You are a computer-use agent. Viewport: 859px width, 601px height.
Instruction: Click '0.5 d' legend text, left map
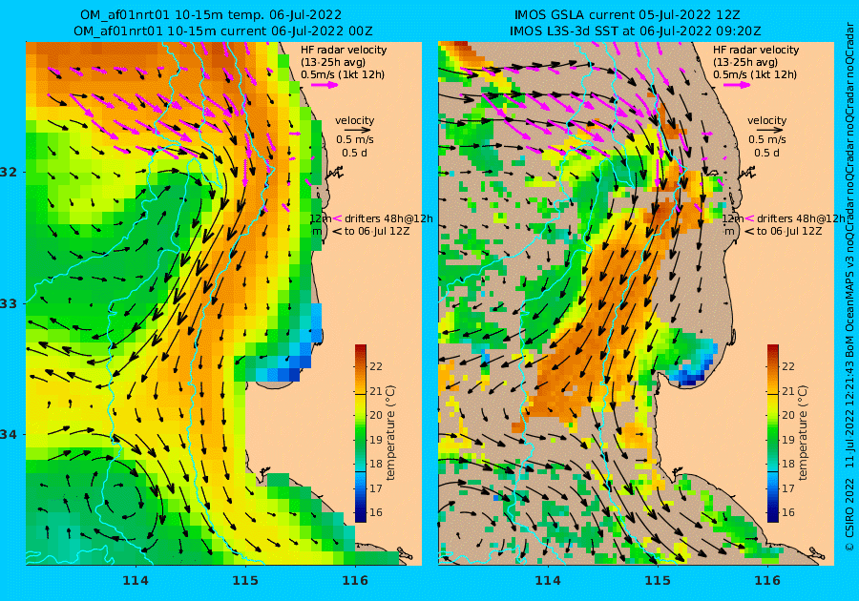tap(354, 153)
